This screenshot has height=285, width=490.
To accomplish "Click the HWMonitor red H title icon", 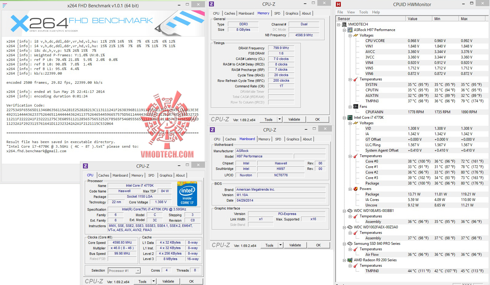I will pos(338,4).
